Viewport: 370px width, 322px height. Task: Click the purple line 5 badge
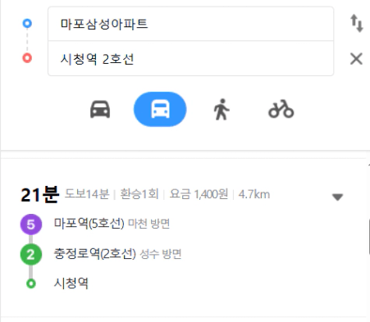click(31, 224)
